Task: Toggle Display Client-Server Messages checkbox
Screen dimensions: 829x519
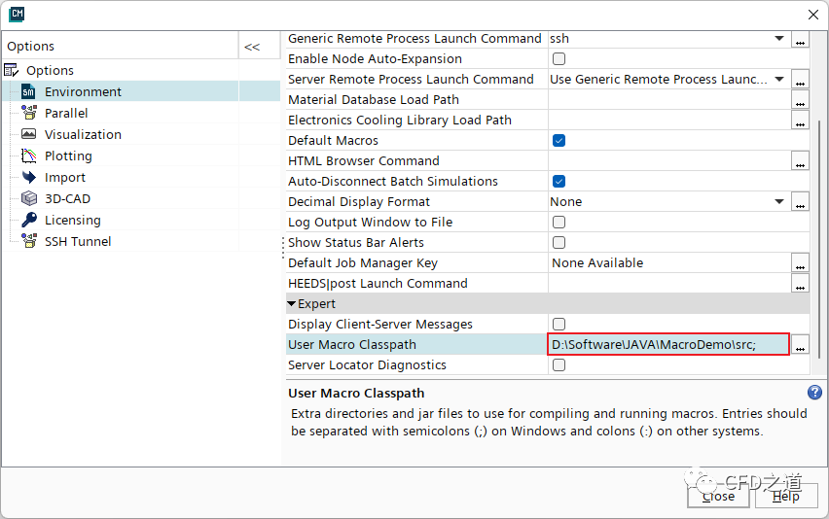Action: pyautogui.click(x=559, y=324)
